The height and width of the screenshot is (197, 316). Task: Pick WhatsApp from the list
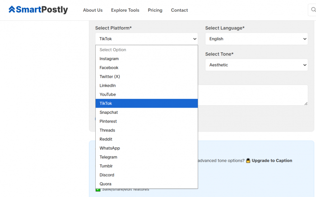[147, 148]
